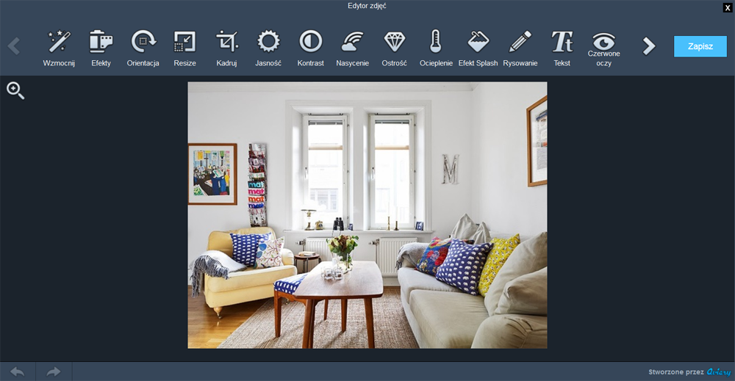Click the zoom magnifier icon
The image size is (735, 381).
coord(15,91)
